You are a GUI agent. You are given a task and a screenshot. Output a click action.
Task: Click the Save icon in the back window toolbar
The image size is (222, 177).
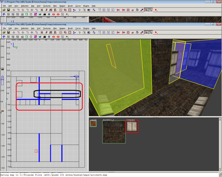9,10
